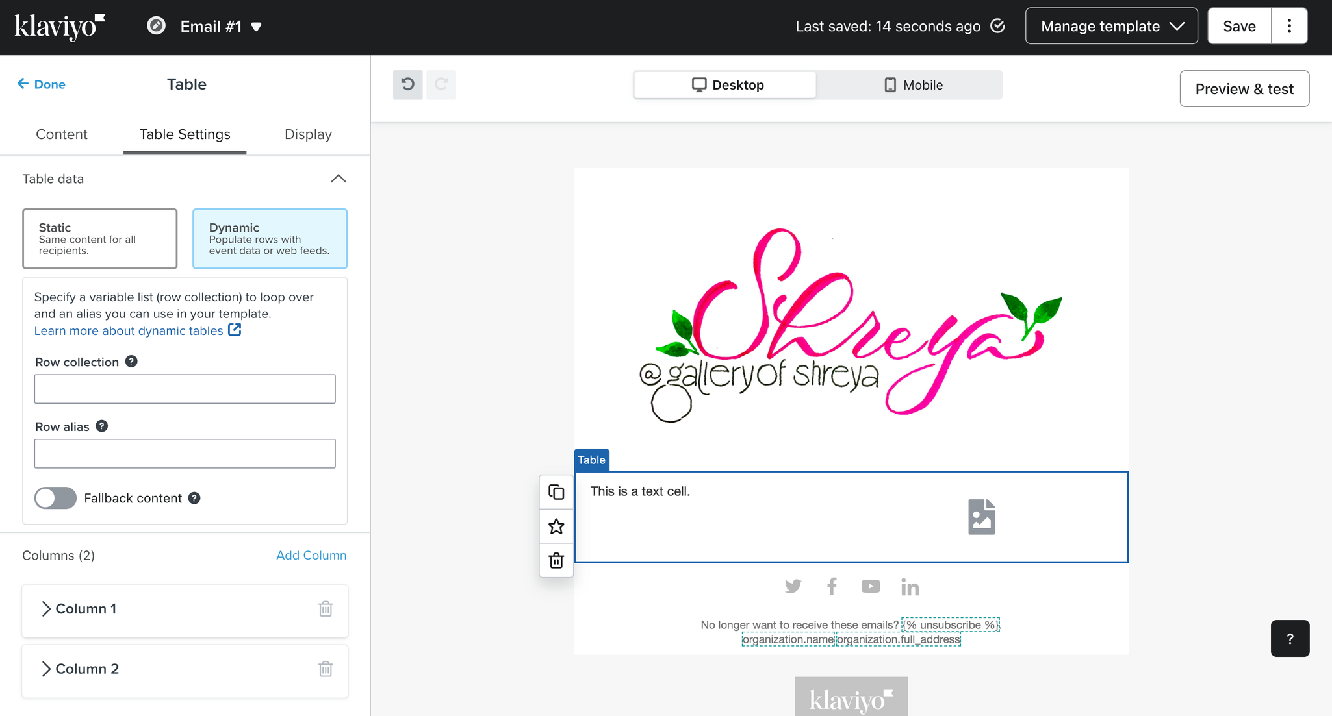Duplicate the table block with copy icon

(x=556, y=493)
